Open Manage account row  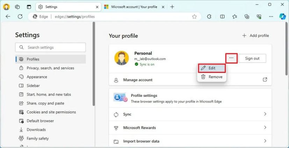tap(190, 80)
